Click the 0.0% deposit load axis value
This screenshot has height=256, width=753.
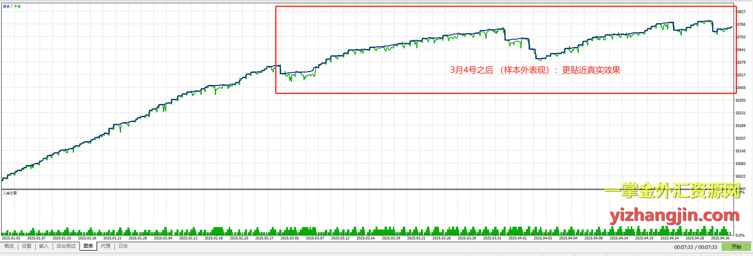coord(740,235)
